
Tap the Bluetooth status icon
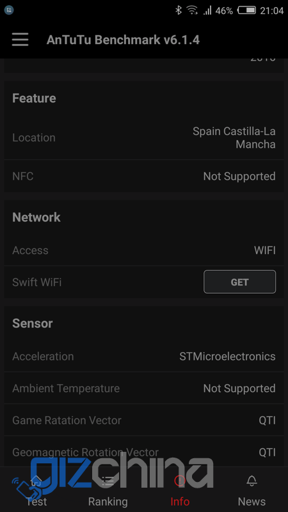tap(179, 10)
